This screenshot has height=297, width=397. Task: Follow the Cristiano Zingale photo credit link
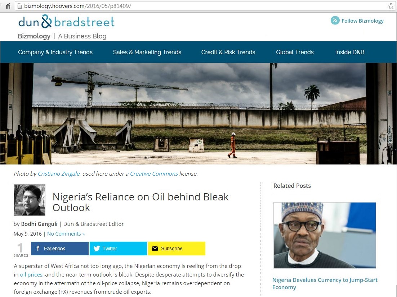[59, 173]
